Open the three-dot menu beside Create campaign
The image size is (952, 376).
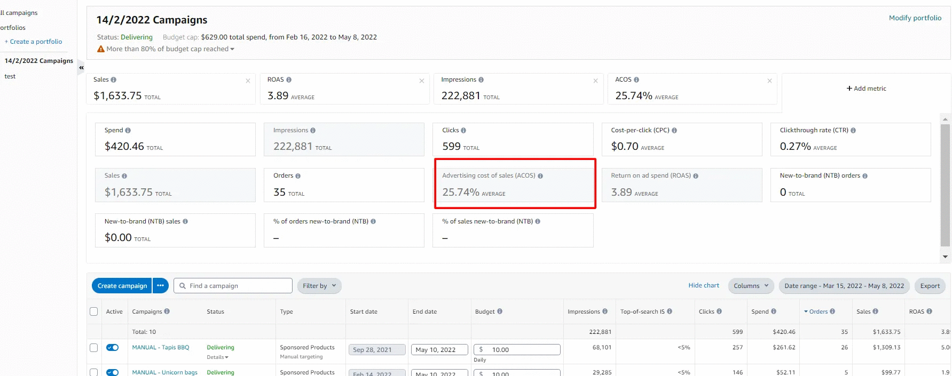coord(160,286)
